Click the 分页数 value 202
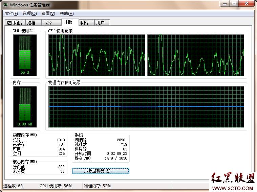The width and height of the screenshot is (257, 192). (62, 167)
